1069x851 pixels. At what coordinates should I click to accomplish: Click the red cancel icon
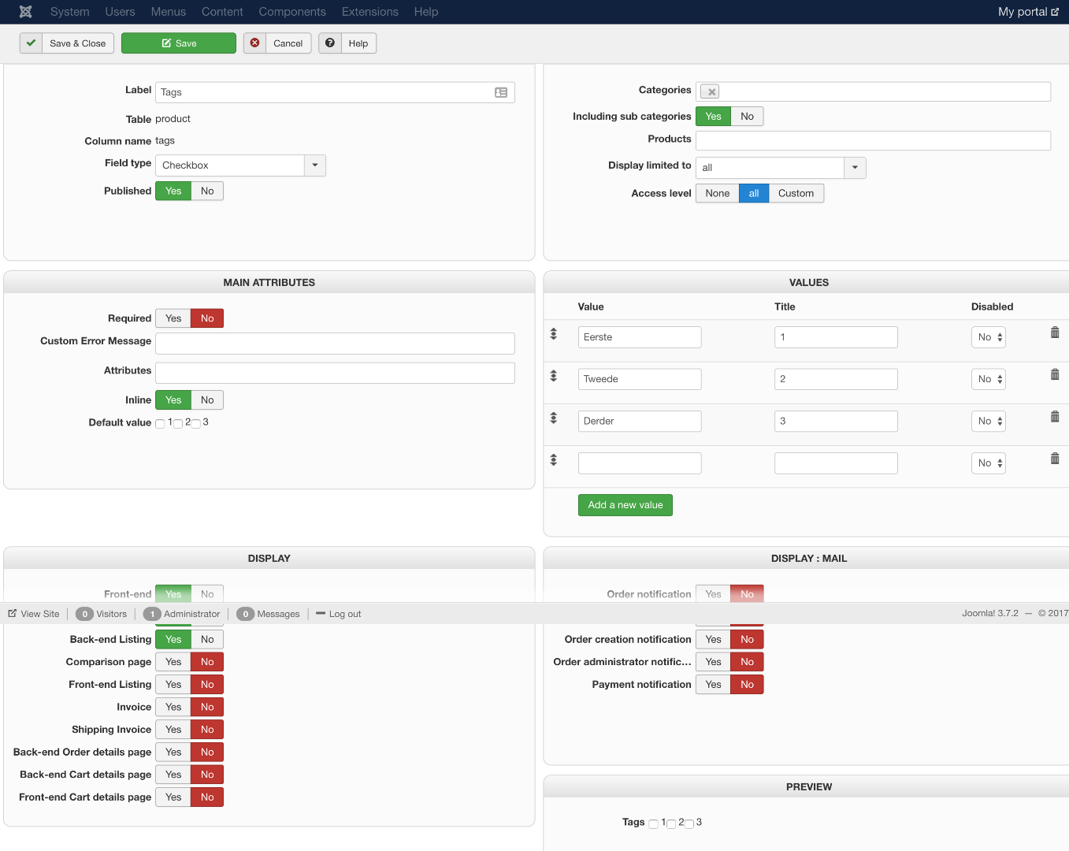click(x=255, y=43)
